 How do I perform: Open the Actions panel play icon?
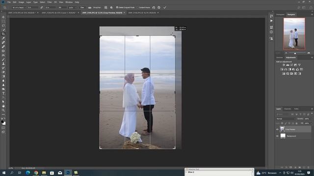[x=271, y=21]
